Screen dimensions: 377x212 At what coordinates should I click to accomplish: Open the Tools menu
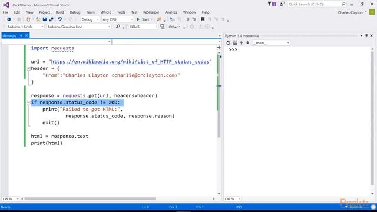click(121, 12)
